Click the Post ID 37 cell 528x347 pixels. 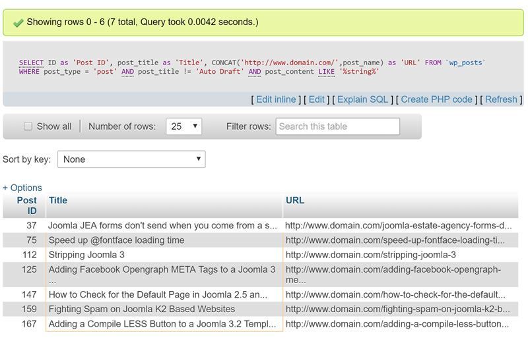click(x=31, y=225)
